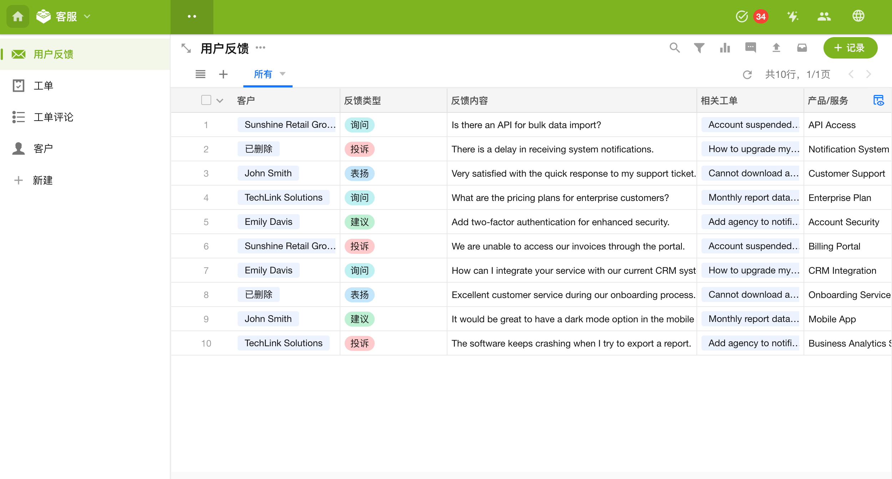Viewport: 892px width, 479px height.
Task: Click the column display settings icon
Action: point(878,100)
